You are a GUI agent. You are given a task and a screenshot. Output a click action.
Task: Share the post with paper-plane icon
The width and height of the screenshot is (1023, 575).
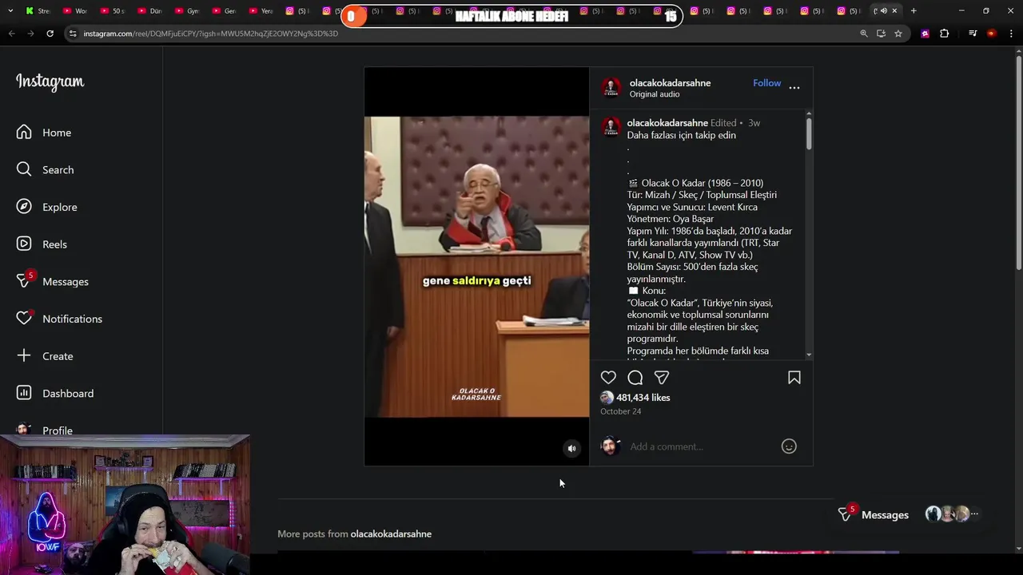662,378
